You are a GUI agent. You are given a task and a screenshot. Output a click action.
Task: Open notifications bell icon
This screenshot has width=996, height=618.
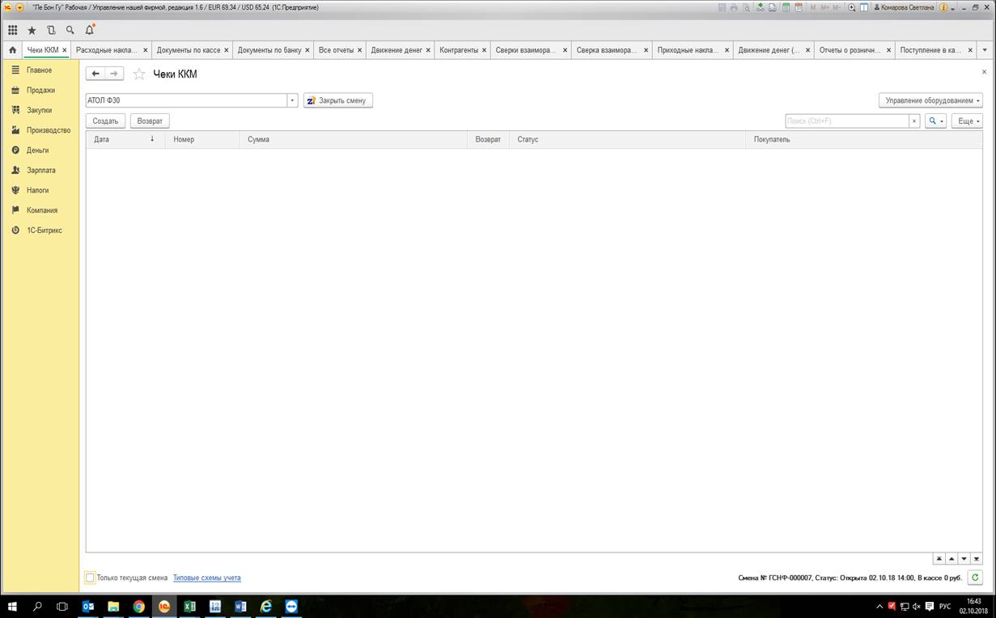coord(90,30)
